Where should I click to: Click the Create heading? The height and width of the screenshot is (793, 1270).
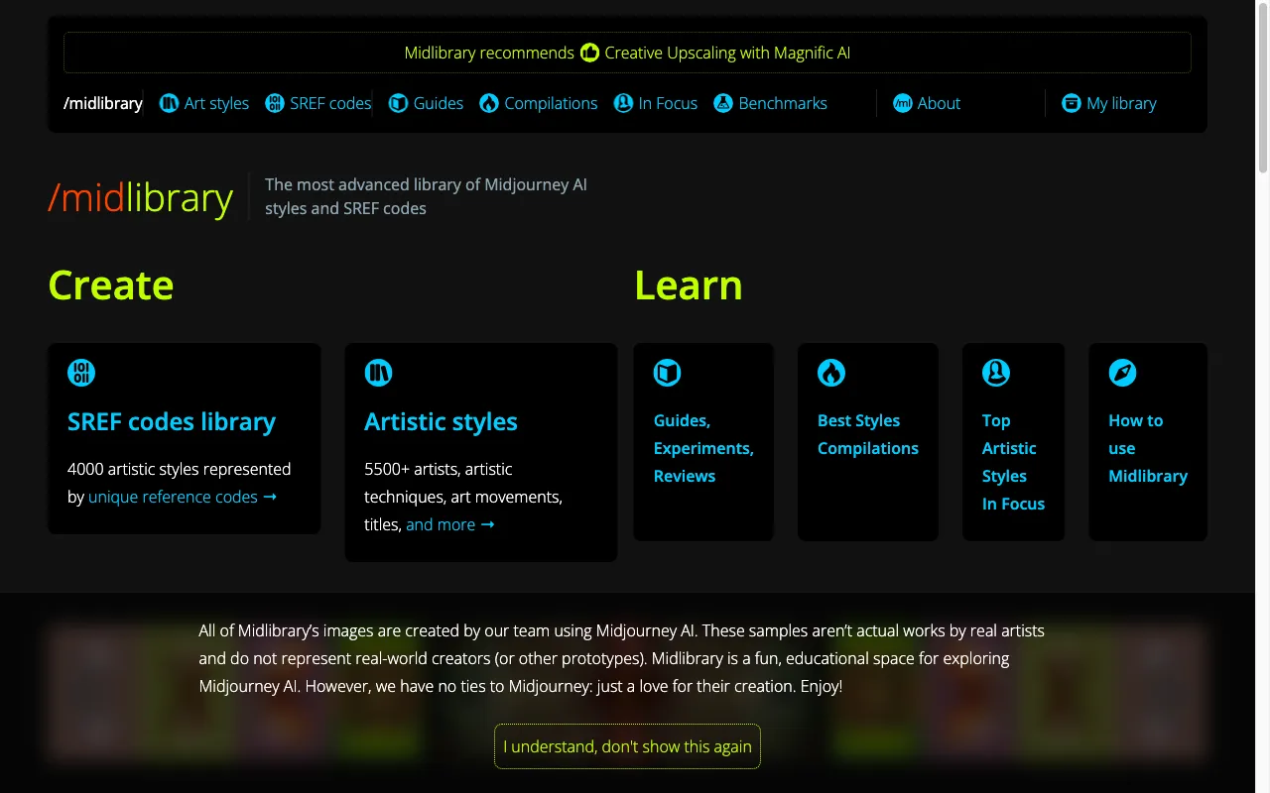pyautogui.click(x=111, y=285)
